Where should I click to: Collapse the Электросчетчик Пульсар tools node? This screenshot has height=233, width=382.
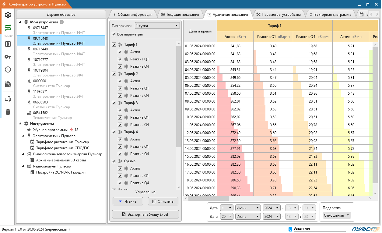click(24, 136)
